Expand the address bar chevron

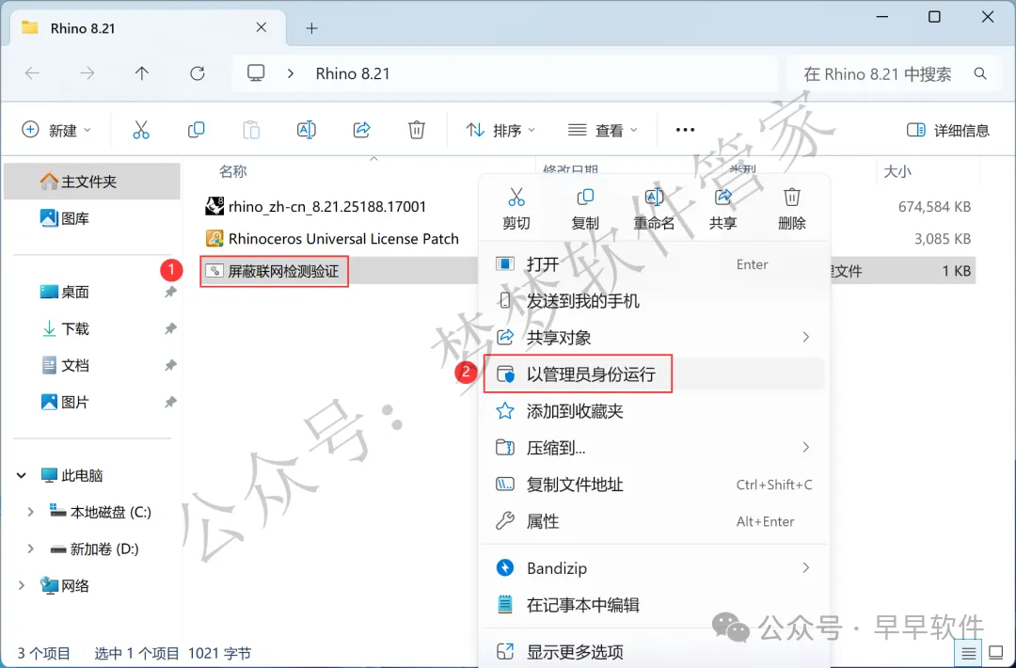tap(291, 73)
